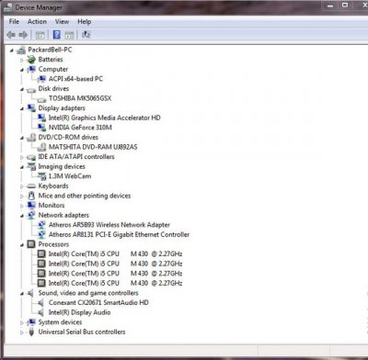This screenshot has height=360, width=368.
Task: Expand the IDE ATA/ATAPI controllers node
Action: point(22,157)
